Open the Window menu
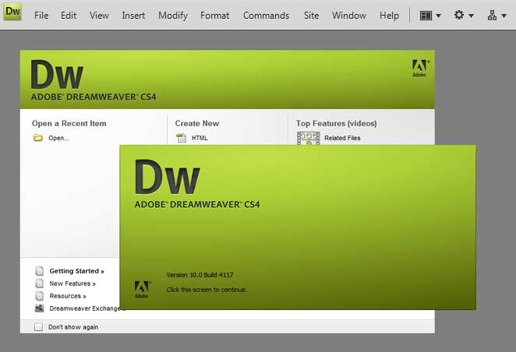 (x=349, y=16)
